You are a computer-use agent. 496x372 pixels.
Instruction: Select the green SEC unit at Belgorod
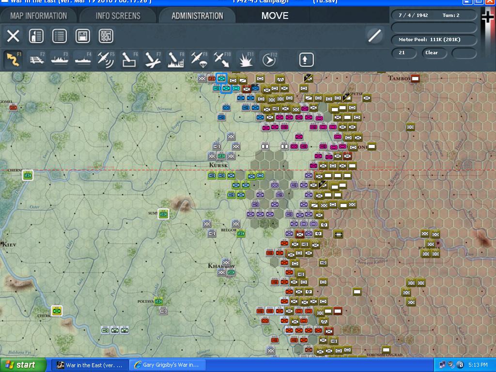coord(241,234)
